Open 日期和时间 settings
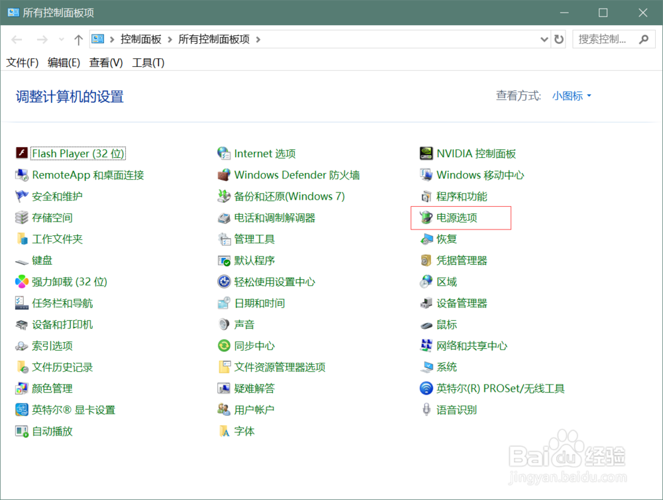663x500 pixels. [x=261, y=303]
